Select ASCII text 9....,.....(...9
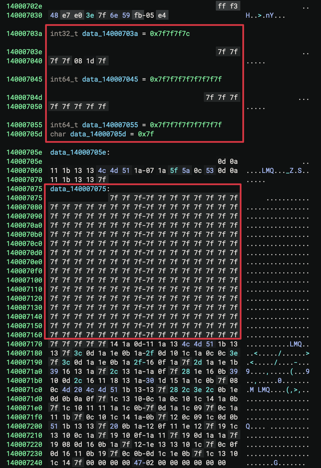This screenshot has width=321, height=468. click(x=278, y=371)
